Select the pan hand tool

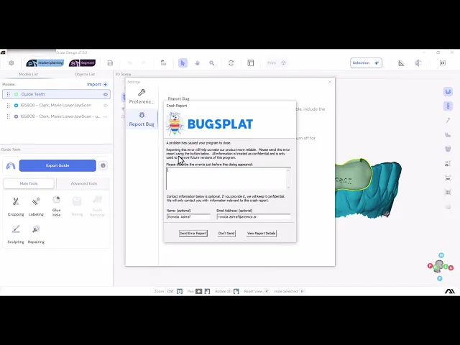point(198,63)
